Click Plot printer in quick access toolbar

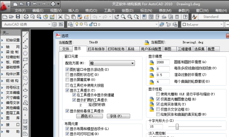pyautogui.click(x=53, y=4)
